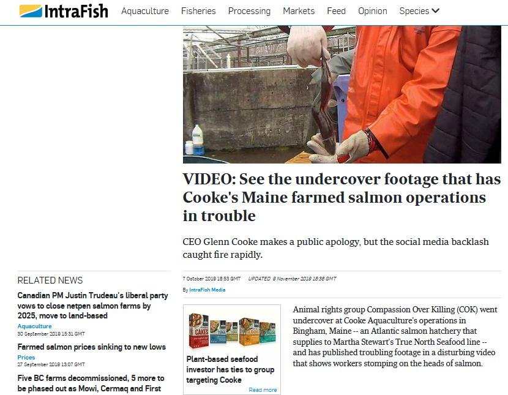Click the Aquaculture category tag under related news
Screen dimensions: 508x395
point(34,326)
